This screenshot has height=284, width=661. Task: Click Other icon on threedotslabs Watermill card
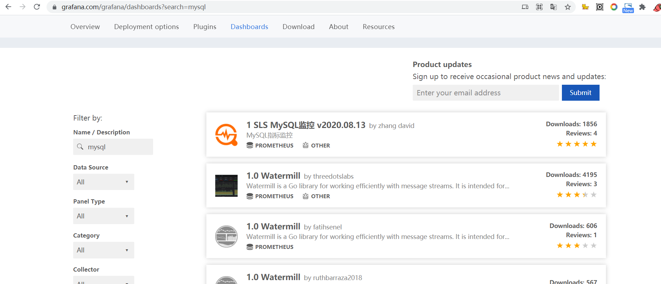pyautogui.click(x=305, y=196)
